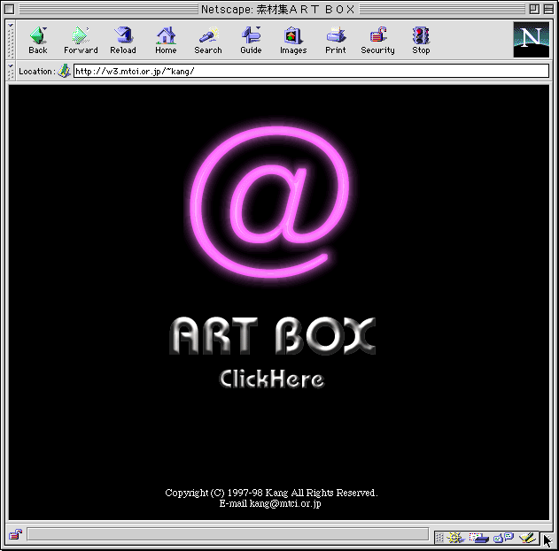Open Navigator from the component bar ship wheel
Screen dimensions: 559x551
coord(455,537)
